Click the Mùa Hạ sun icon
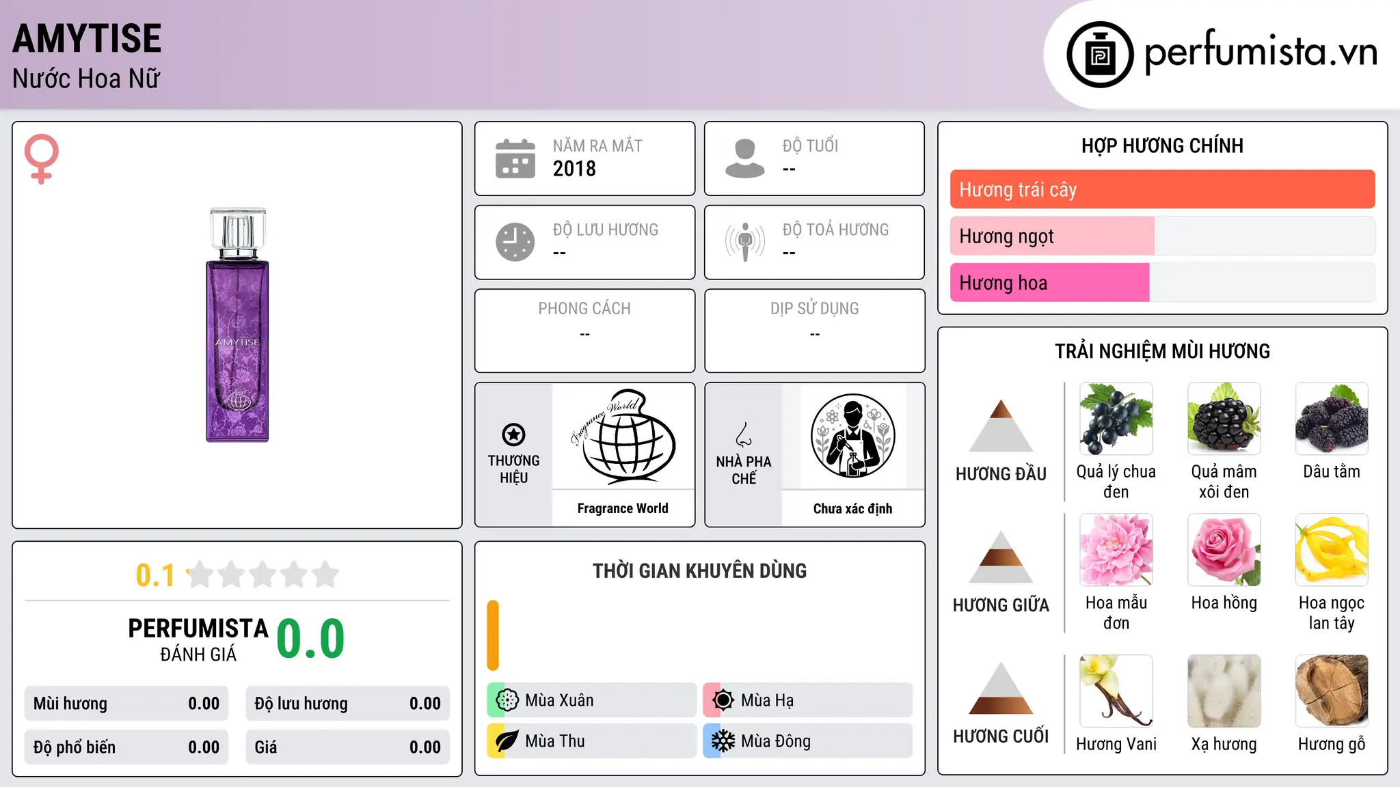 coord(723,700)
